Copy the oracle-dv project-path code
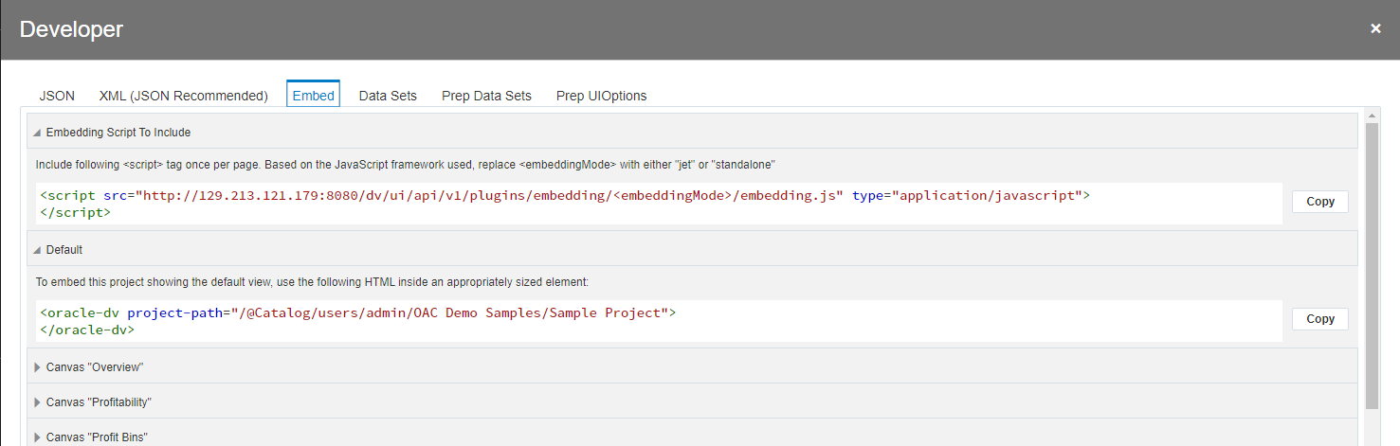This screenshot has width=1400, height=446. point(1319,319)
